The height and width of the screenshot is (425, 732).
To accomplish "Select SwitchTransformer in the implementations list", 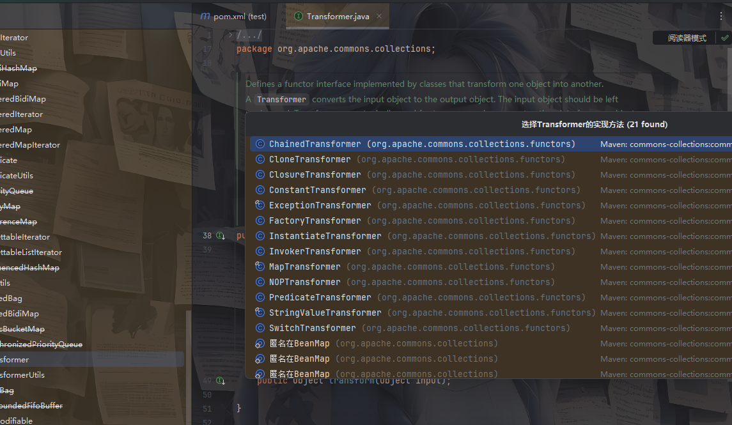I will (491, 328).
